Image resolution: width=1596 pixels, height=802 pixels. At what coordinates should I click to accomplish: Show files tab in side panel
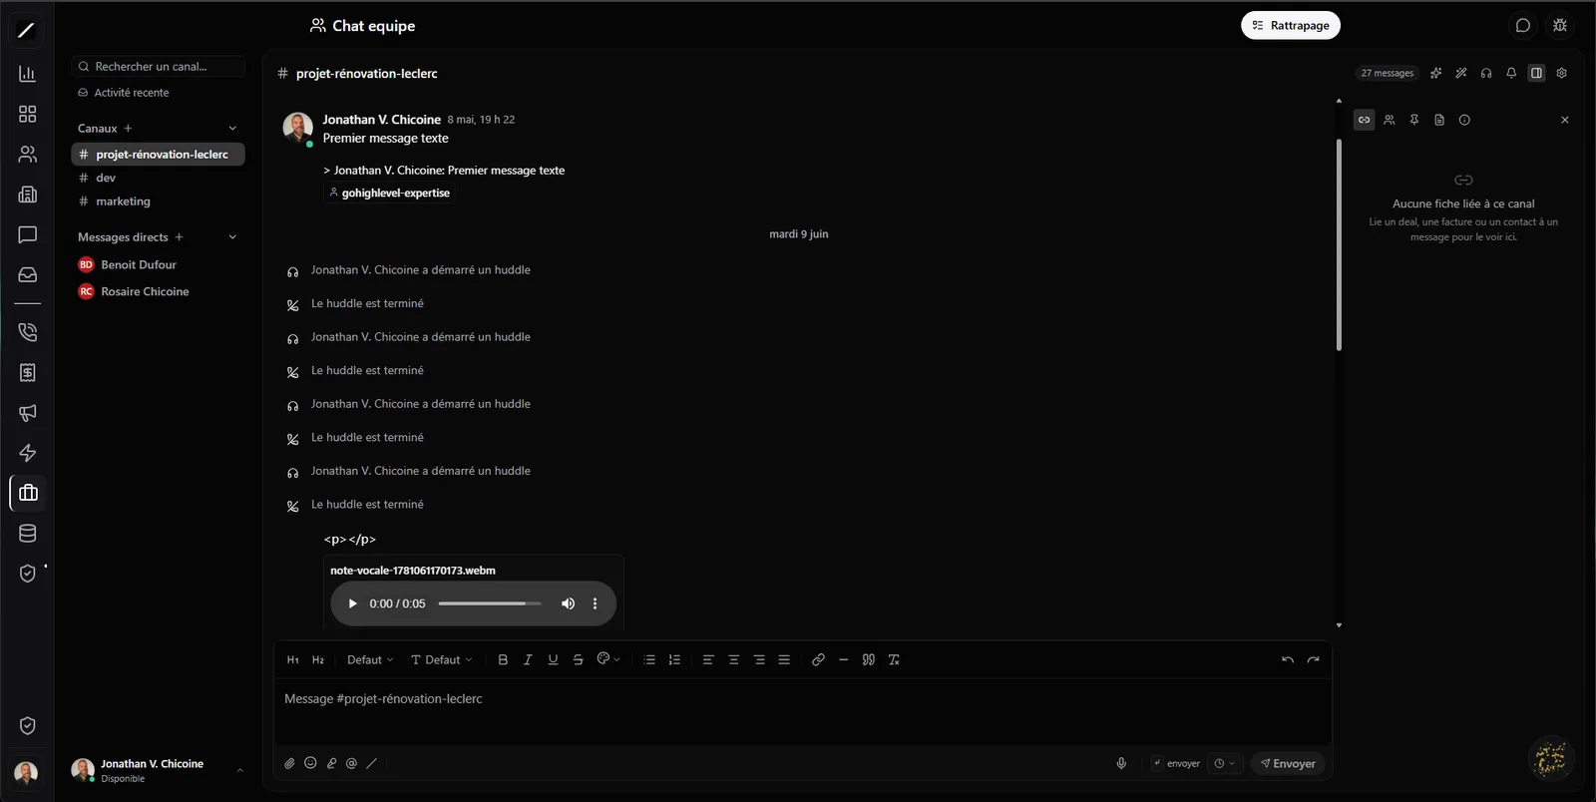1439,120
